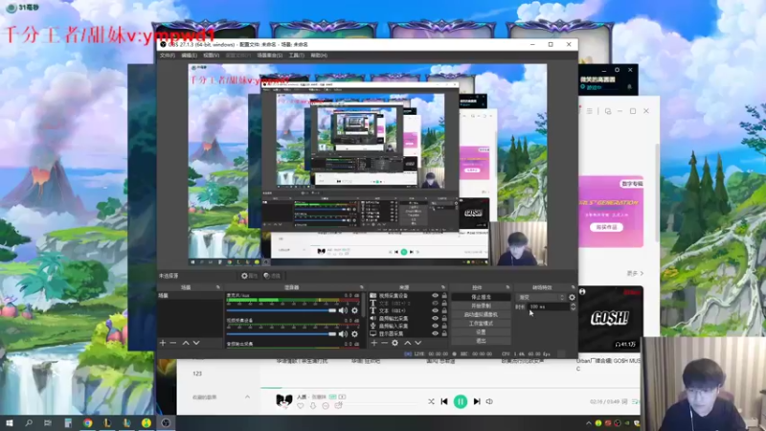Open GOSH album thumbnail in music player
This screenshot has height=431, width=766.
[x=611, y=319]
